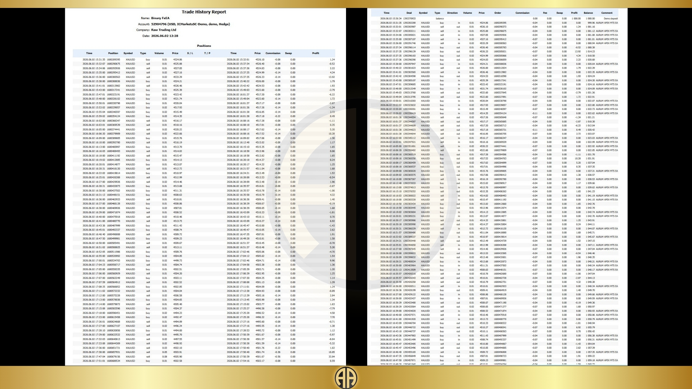
Task: Select the Trade History Report title
Action: pos(204,12)
